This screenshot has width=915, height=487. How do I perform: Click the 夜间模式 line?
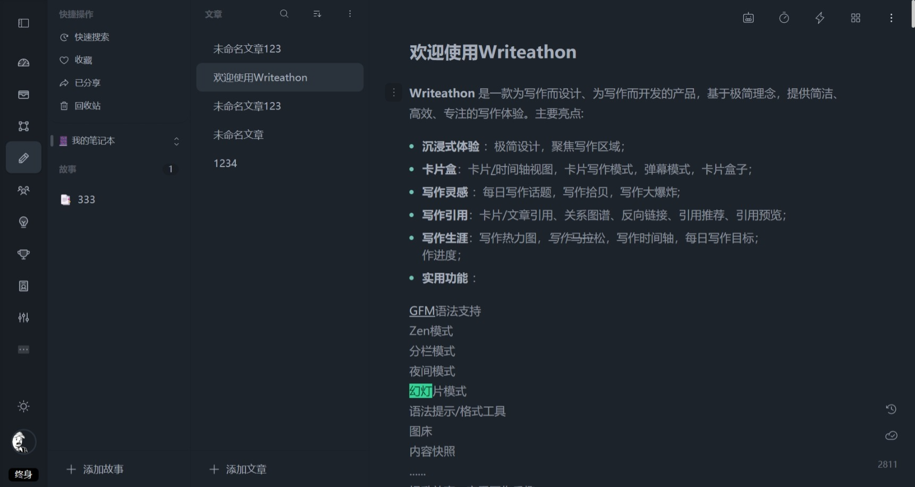pyautogui.click(x=432, y=371)
